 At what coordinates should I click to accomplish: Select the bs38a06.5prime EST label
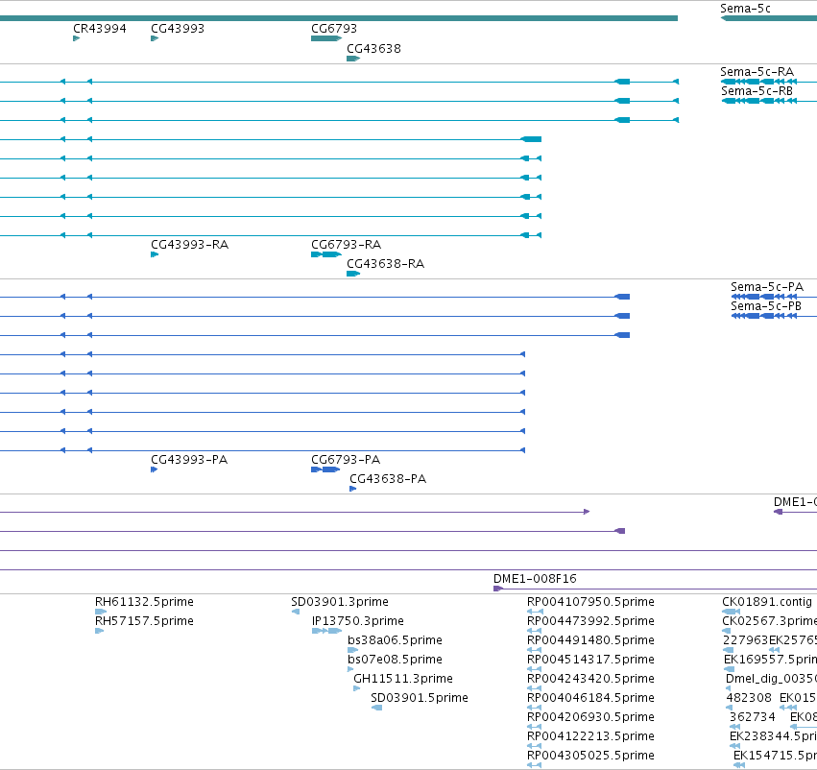395,640
